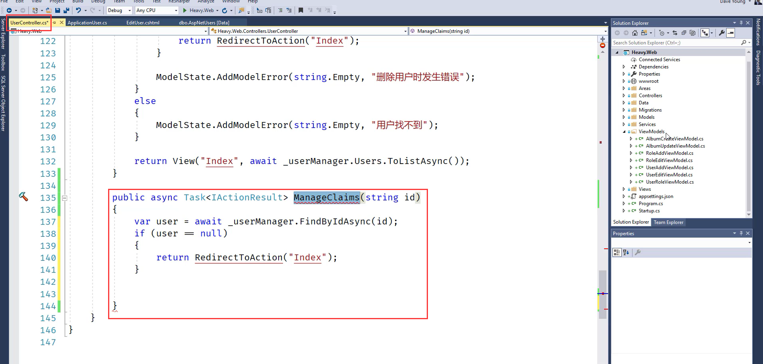Toggle the Preview Selected Items button

[731, 33]
